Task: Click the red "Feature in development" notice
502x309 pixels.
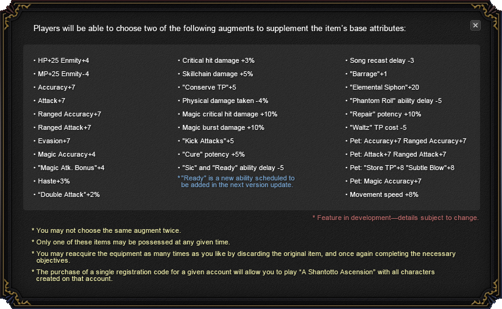Action: click(395, 218)
